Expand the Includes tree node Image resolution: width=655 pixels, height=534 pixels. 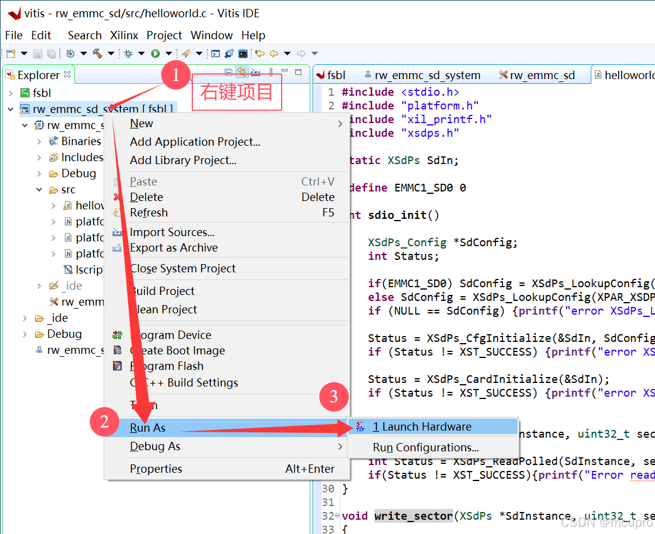coord(39,158)
